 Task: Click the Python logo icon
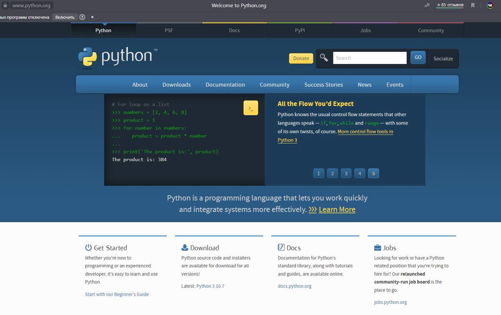pos(87,56)
